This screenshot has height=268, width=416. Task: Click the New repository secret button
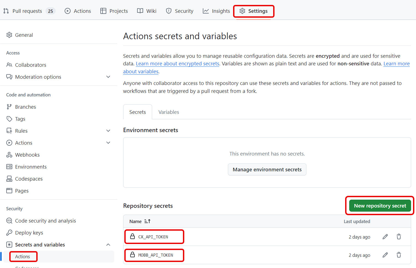coord(380,206)
